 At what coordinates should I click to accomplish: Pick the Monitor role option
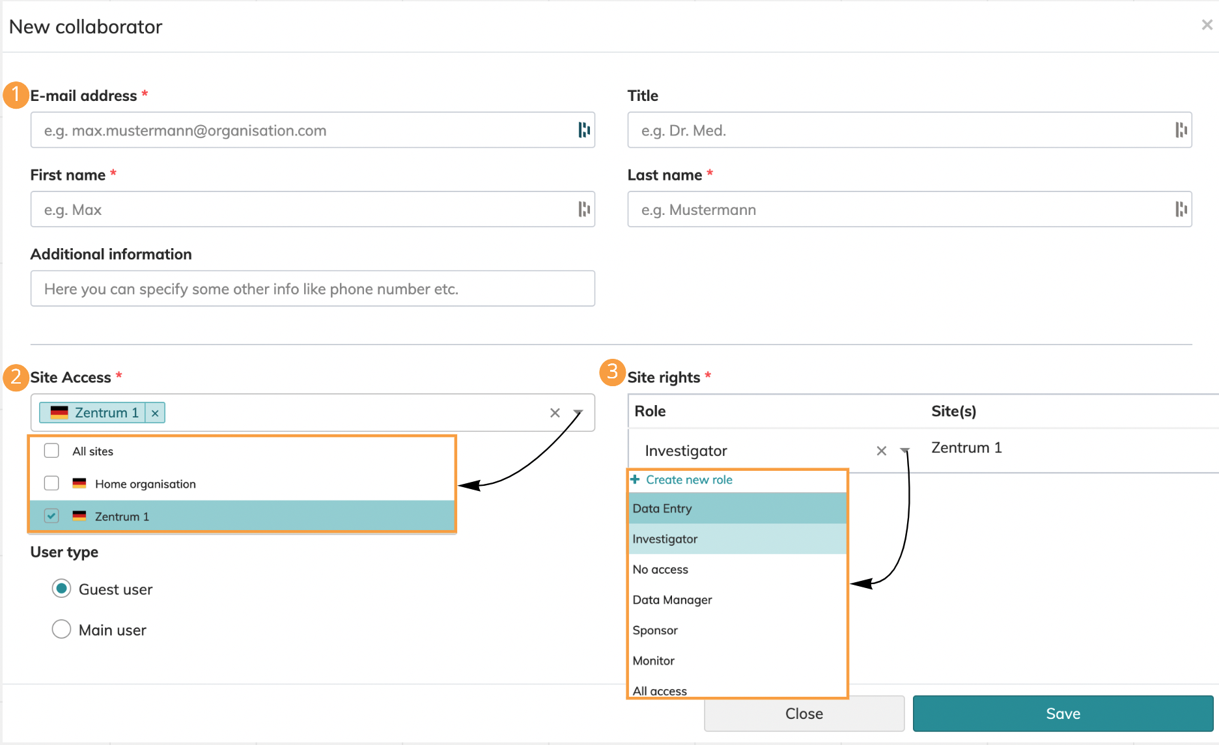[x=653, y=660]
